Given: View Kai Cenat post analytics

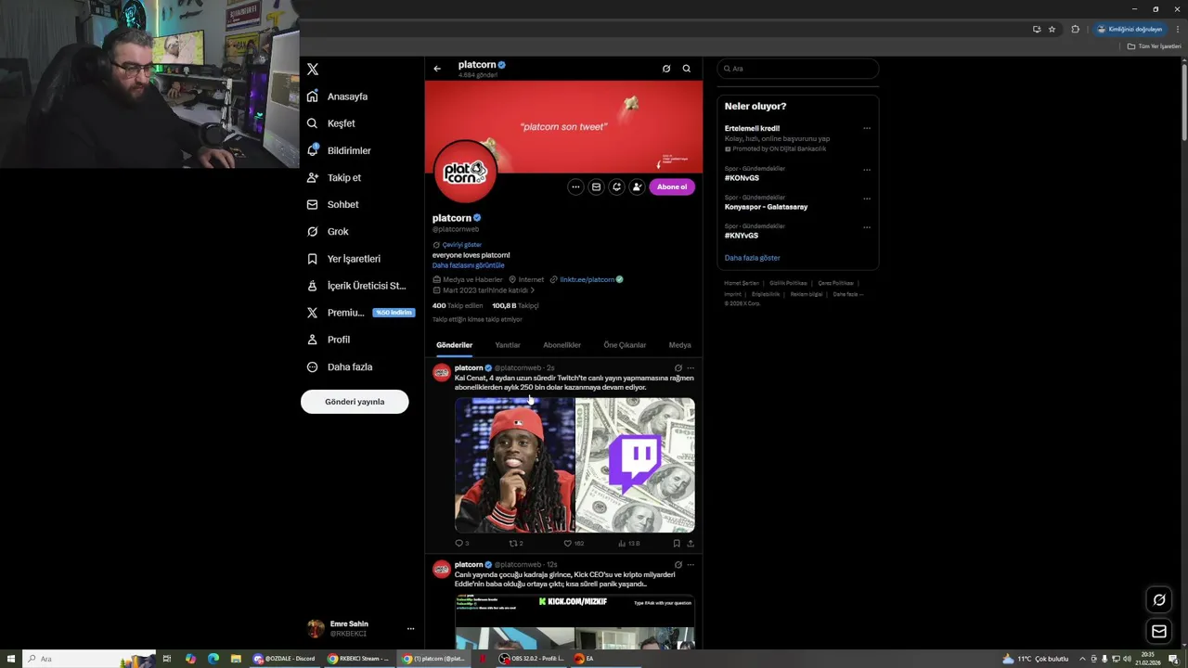Looking at the screenshot, I should [x=629, y=544].
